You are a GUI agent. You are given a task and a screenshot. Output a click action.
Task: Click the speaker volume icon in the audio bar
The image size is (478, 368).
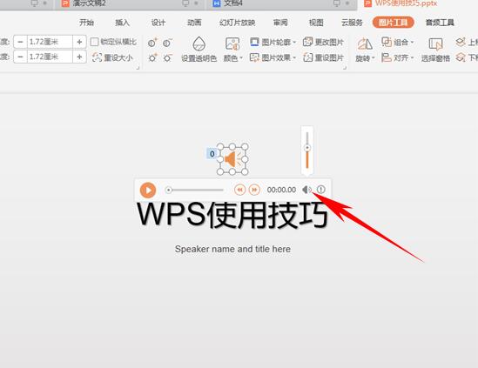point(306,190)
